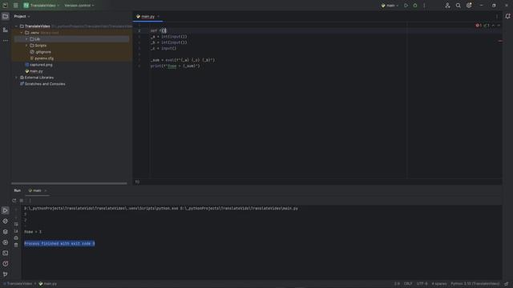
Task: Change the UTF-8 file encoding
Action: 422,284
